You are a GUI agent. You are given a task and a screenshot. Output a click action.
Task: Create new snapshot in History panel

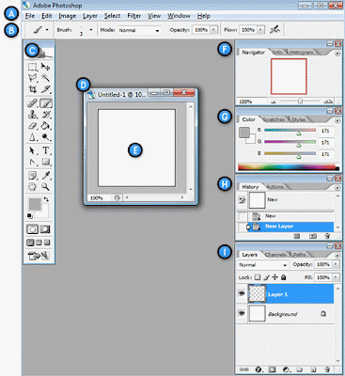click(x=312, y=236)
